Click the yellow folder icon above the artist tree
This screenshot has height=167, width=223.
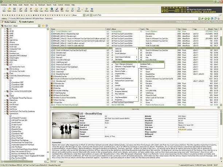pos(43,26)
